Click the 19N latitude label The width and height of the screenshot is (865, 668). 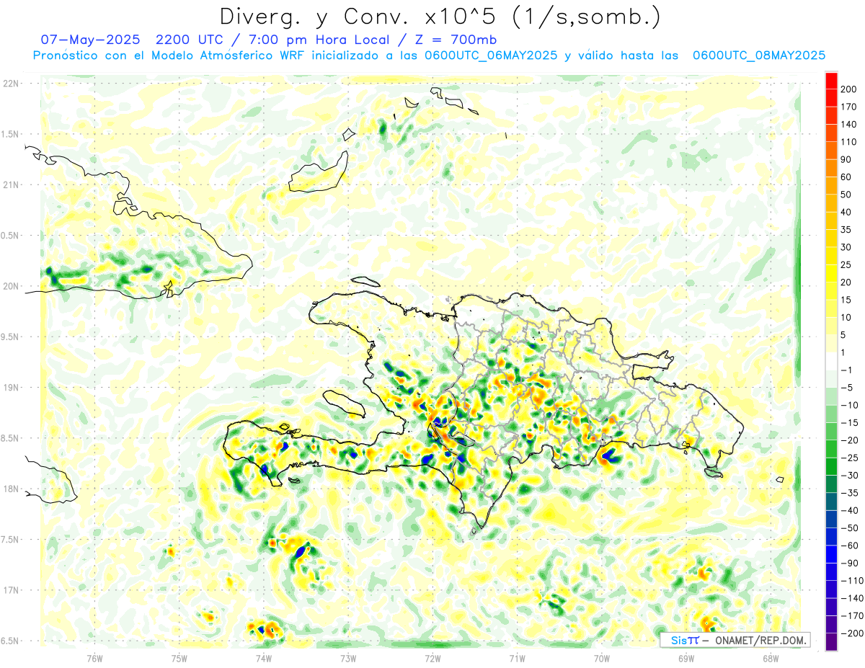[10, 387]
